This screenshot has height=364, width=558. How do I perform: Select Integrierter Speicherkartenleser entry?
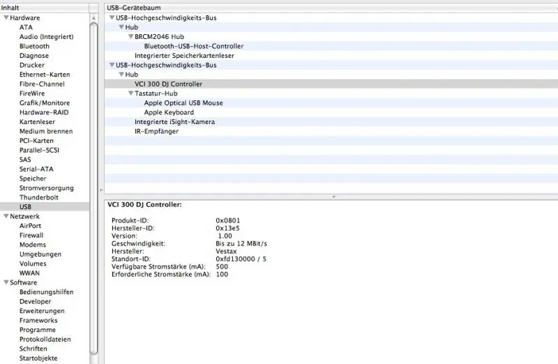click(x=183, y=56)
